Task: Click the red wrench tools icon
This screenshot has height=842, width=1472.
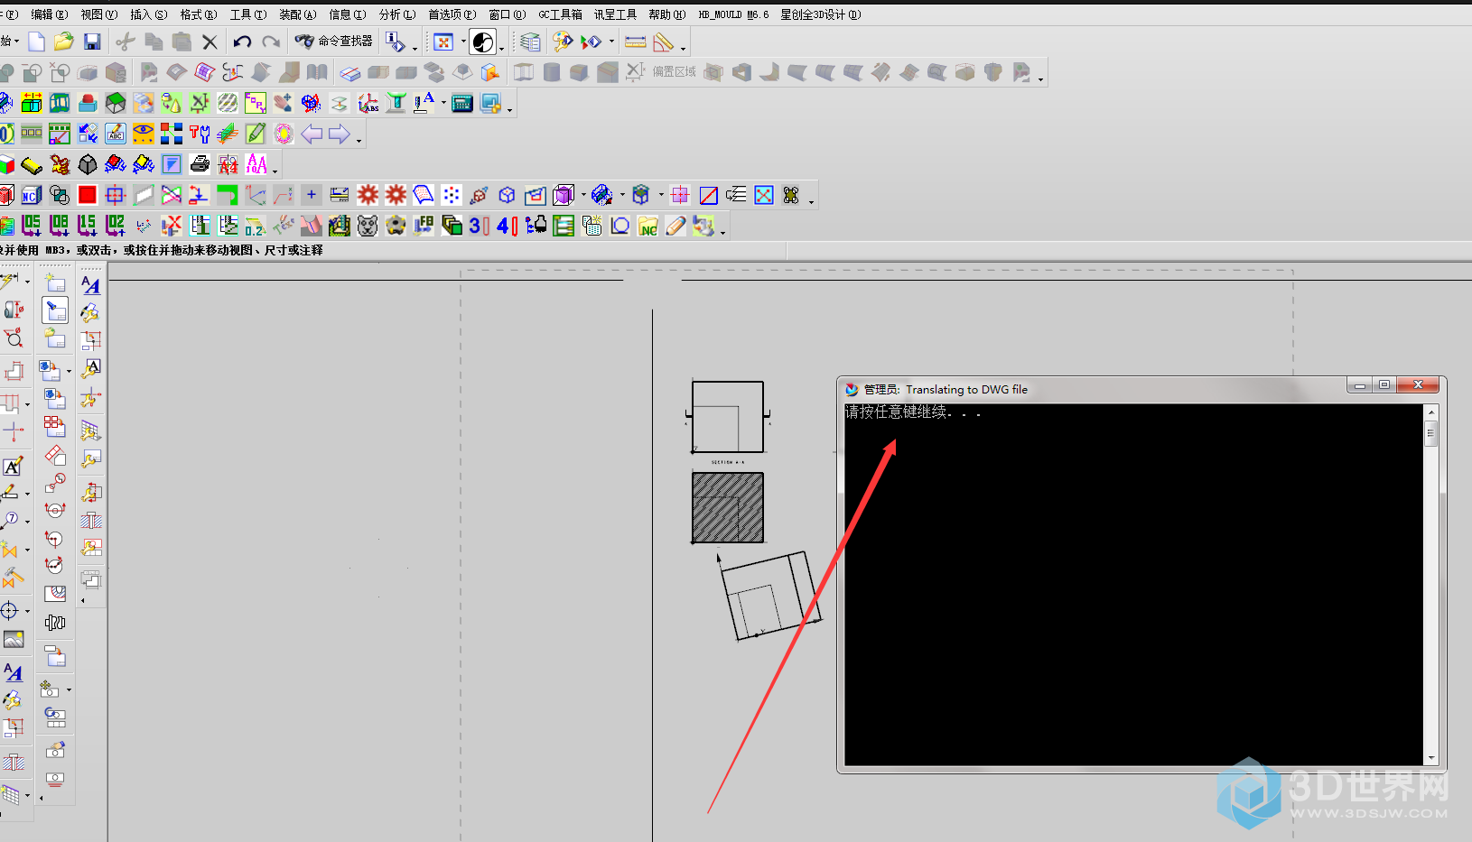Action: tap(200, 134)
